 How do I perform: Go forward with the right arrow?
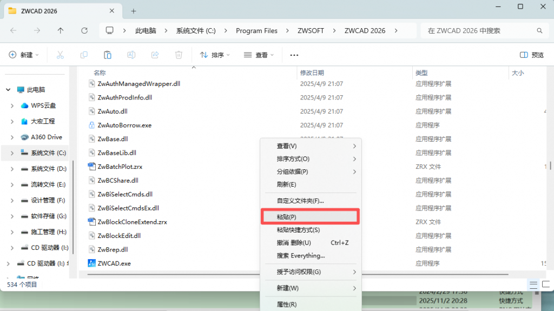[37, 31]
